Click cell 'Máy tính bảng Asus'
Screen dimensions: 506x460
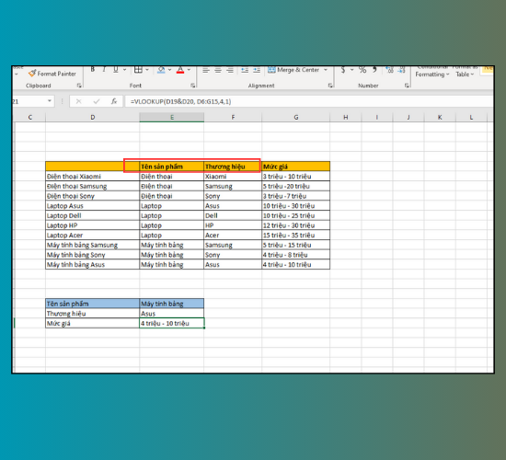[x=93, y=264]
